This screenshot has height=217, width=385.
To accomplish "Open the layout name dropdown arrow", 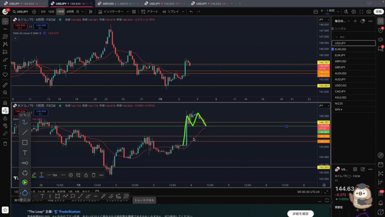I will [x=338, y=12].
